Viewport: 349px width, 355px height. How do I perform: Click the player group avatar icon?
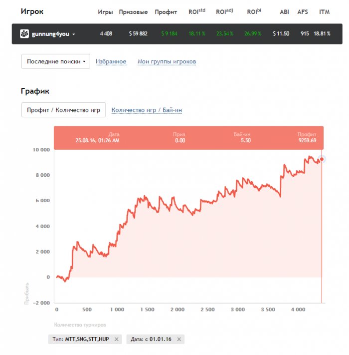click(24, 34)
